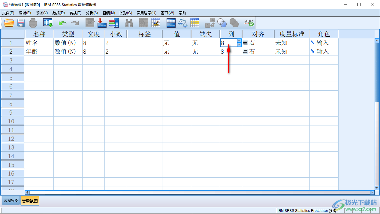380x214 pixels.
Task: Click the horizontal scrollbar right arrow
Action: pyautogui.click(x=372, y=192)
